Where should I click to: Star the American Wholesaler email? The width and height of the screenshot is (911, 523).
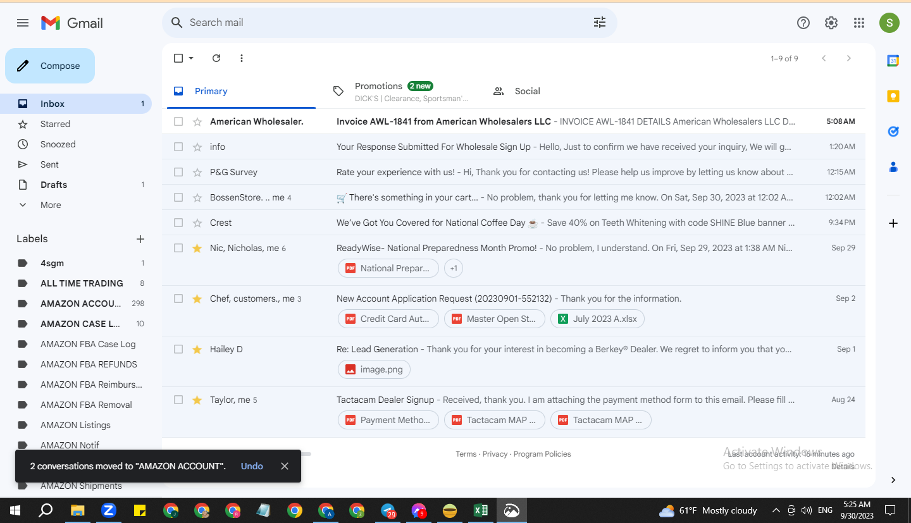197,121
